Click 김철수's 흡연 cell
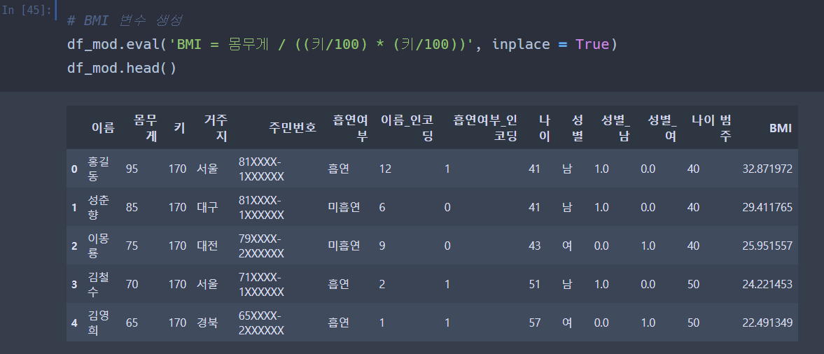The width and height of the screenshot is (824, 354). pyautogui.click(x=338, y=284)
